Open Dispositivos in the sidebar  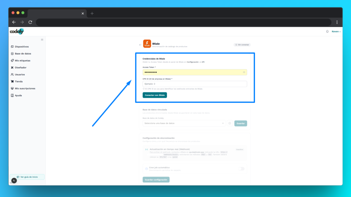pyautogui.click(x=20, y=47)
